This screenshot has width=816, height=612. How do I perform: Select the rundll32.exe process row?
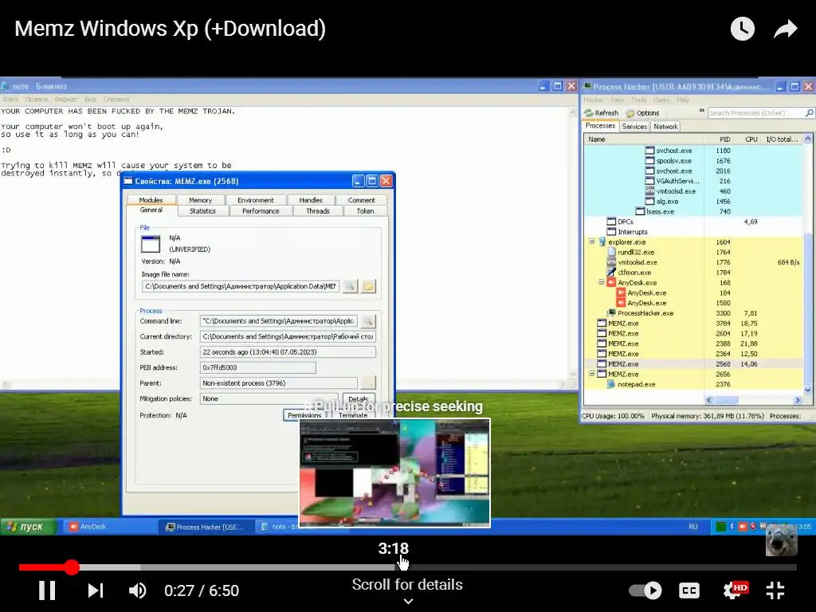click(694, 252)
